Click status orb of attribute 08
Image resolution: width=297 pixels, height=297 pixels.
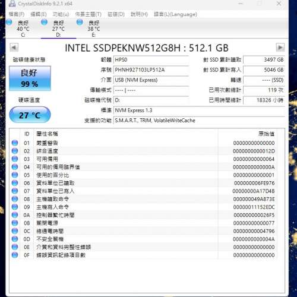pyautogui.click(x=15, y=199)
